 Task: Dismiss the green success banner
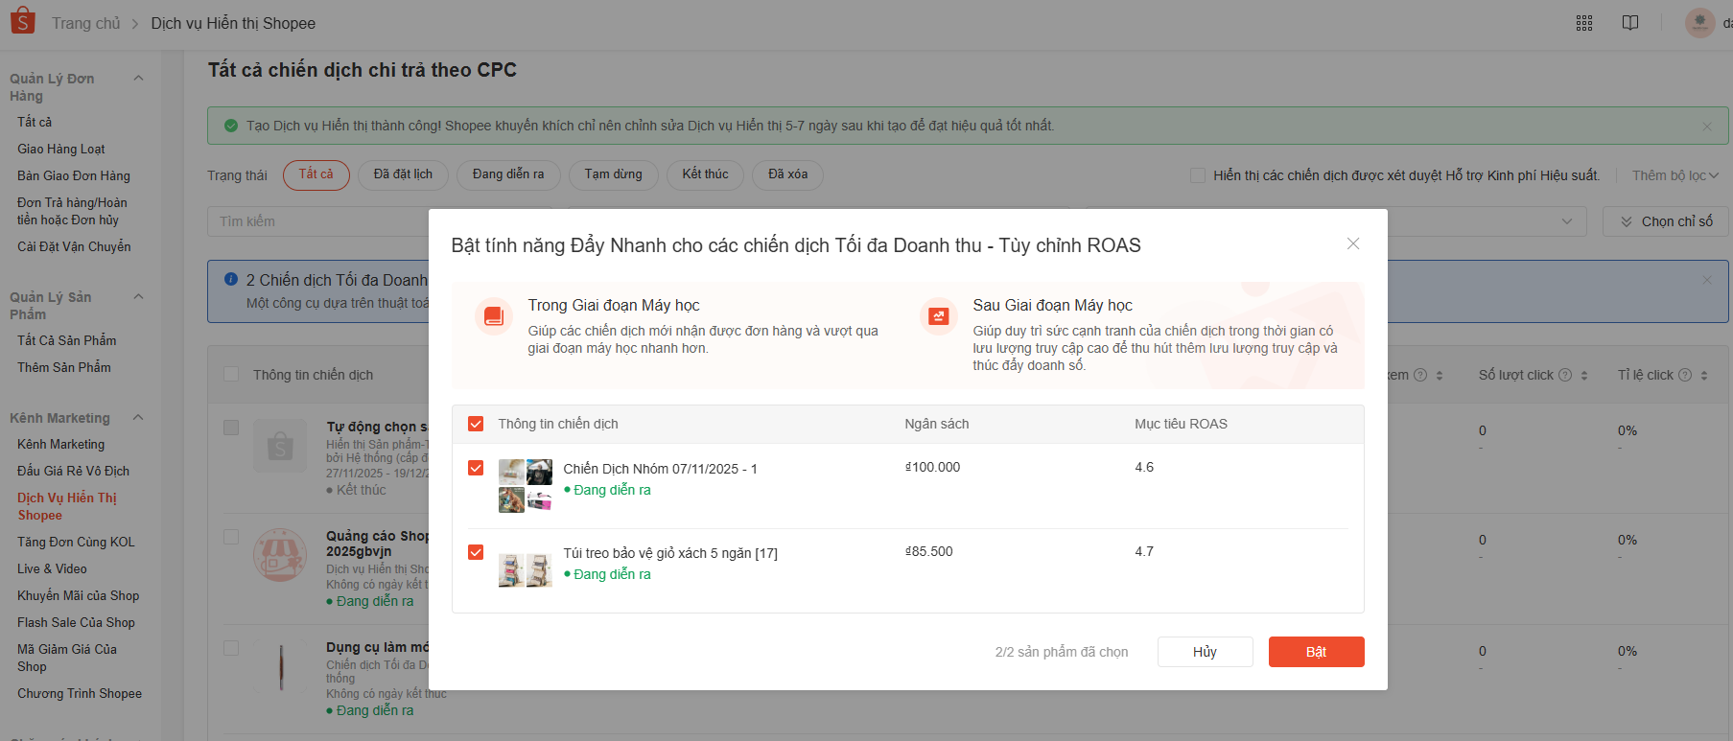[x=1706, y=127]
